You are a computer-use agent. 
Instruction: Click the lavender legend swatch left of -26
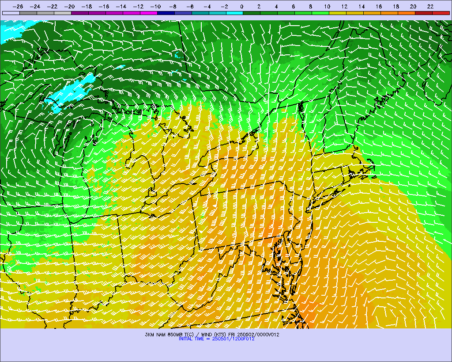[11, 13]
